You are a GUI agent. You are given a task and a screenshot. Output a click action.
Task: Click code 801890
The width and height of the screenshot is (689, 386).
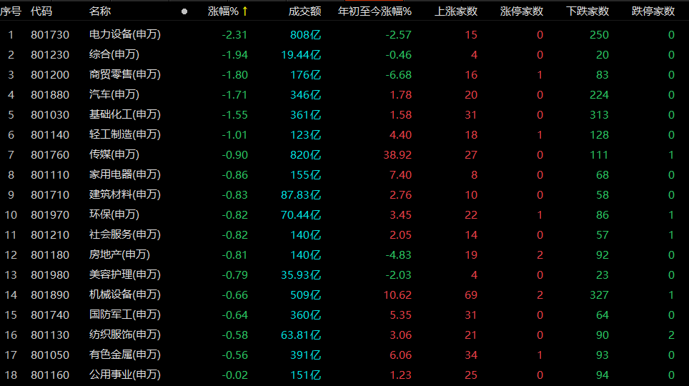point(50,295)
